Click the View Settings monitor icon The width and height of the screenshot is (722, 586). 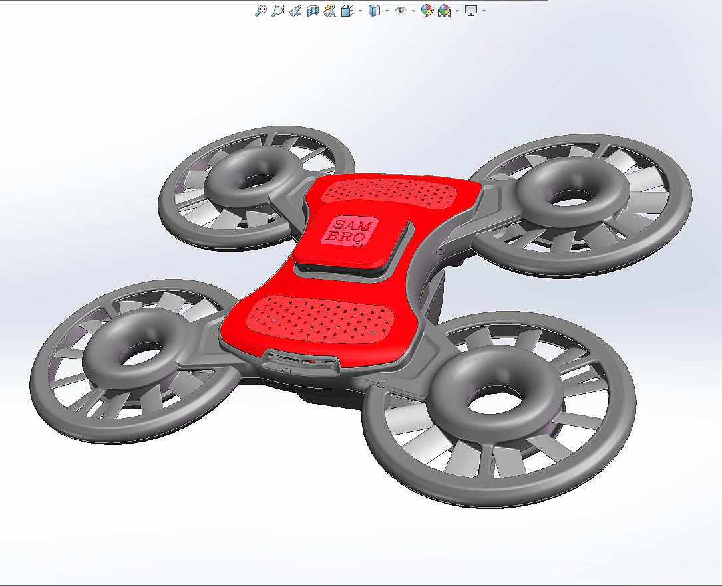[471, 11]
